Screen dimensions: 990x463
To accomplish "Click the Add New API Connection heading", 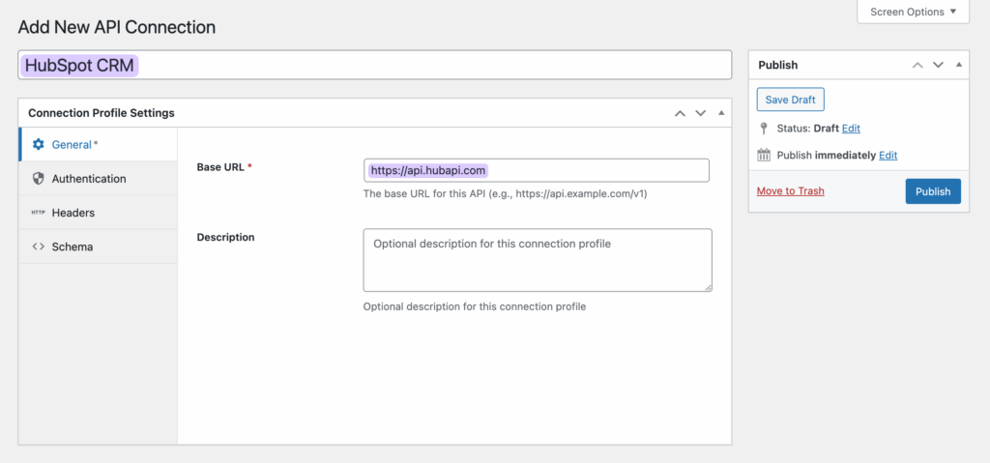I will tap(117, 27).
